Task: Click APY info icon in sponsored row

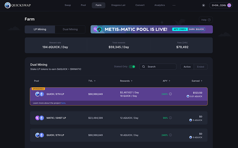Action: pos(170,94)
